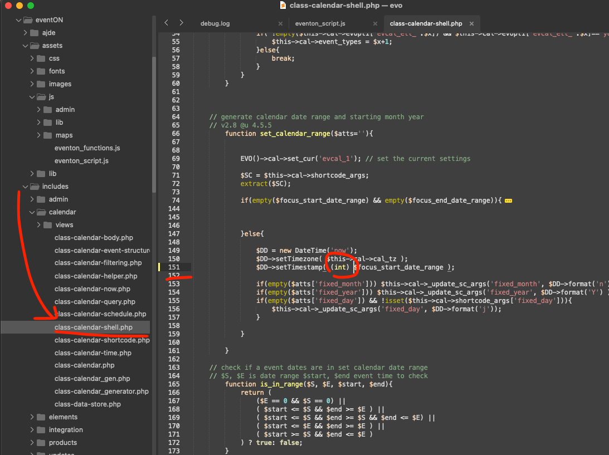The height and width of the screenshot is (455, 609).
Task: Open class-calendar-time.php file
Action: (x=93, y=353)
